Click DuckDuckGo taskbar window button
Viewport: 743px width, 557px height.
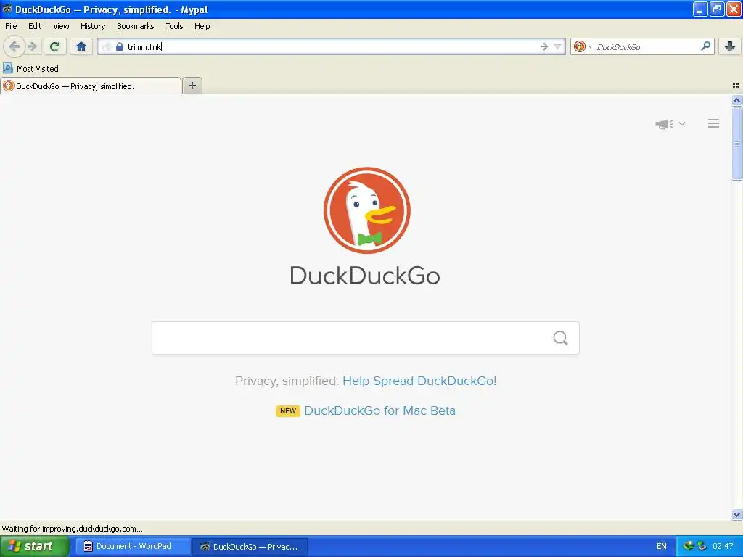point(250,547)
